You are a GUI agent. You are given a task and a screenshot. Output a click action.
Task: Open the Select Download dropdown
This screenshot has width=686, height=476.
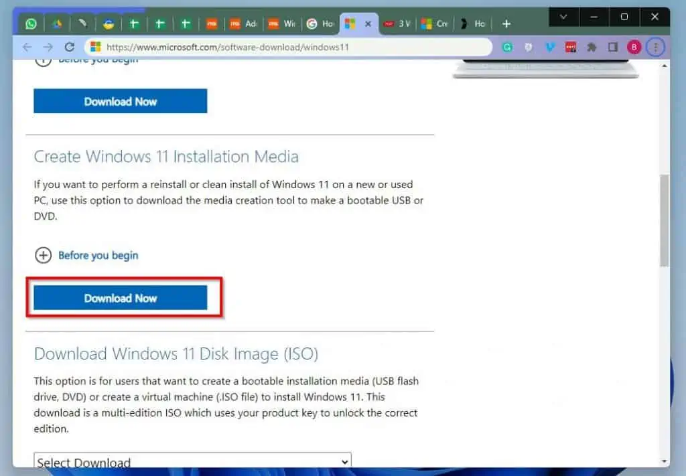[x=192, y=461]
